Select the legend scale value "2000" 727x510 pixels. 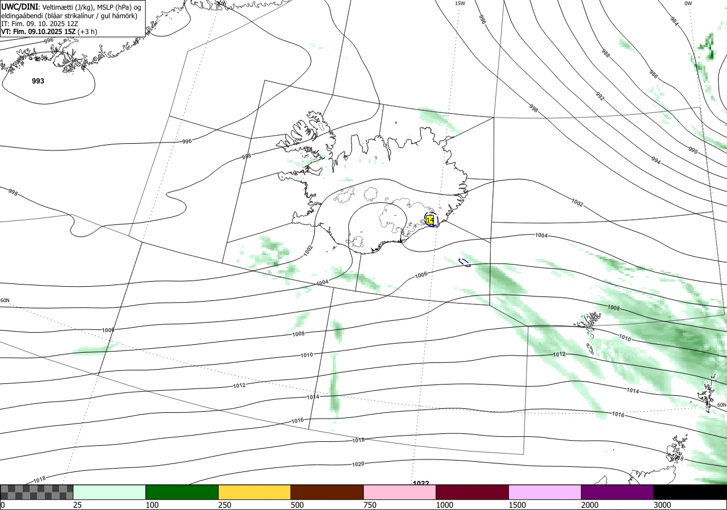click(x=591, y=505)
